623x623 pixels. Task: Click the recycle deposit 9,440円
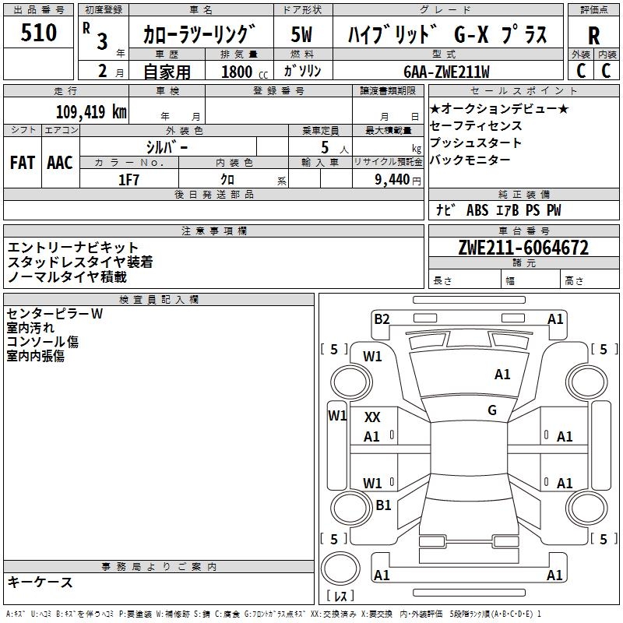[398, 180]
